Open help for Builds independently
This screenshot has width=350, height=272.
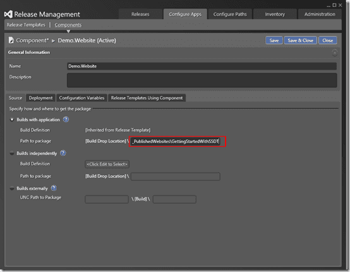[63, 153]
